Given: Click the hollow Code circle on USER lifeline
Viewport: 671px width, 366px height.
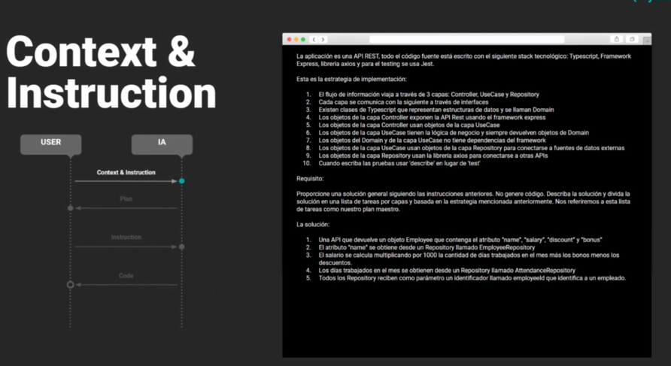Looking at the screenshot, I should click(71, 285).
